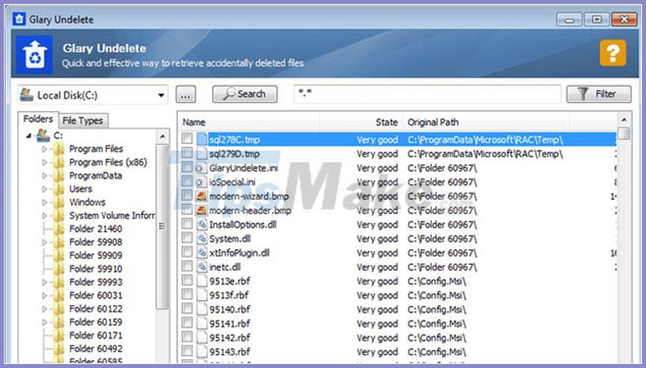Image resolution: width=646 pixels, height=368 pixels.
Task: Click Very good state of inetc.dll
Action: [377, 267]
